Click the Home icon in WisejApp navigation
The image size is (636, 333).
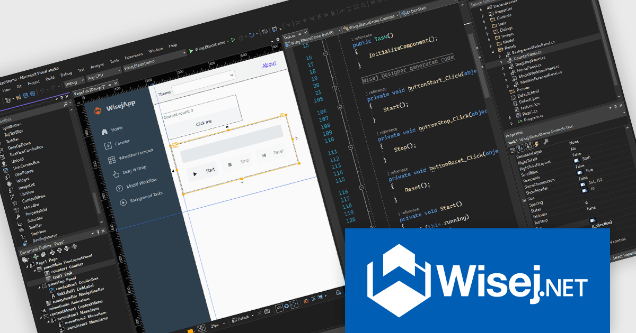(104, 131)
